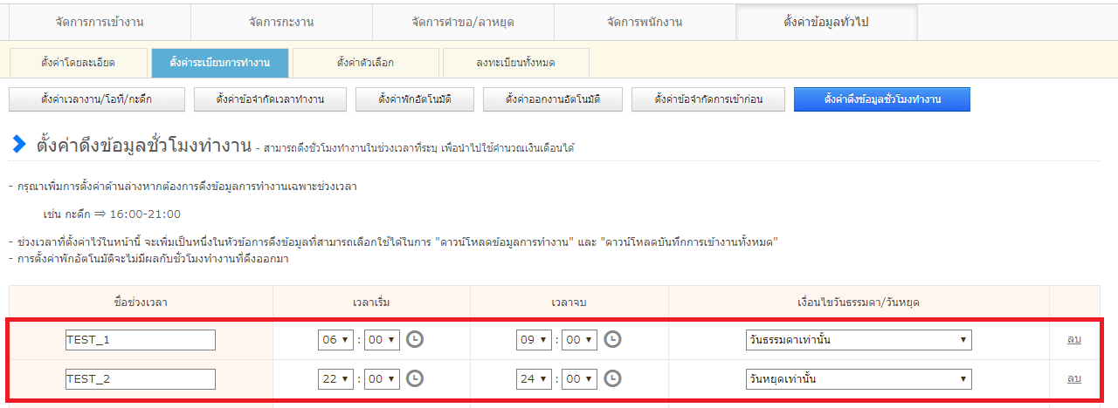Click the clock icon beside TEST_1 end time

point(613,339)
